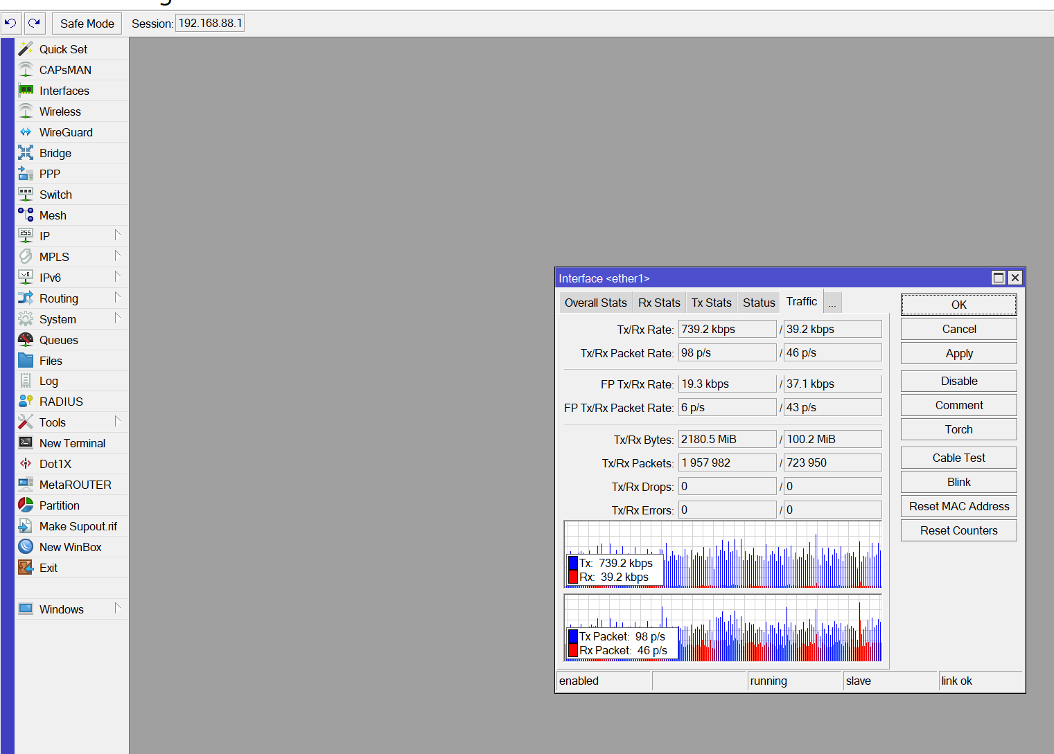
Task: Switch to Rx Stats tab
Action: [x=659, y=303]
